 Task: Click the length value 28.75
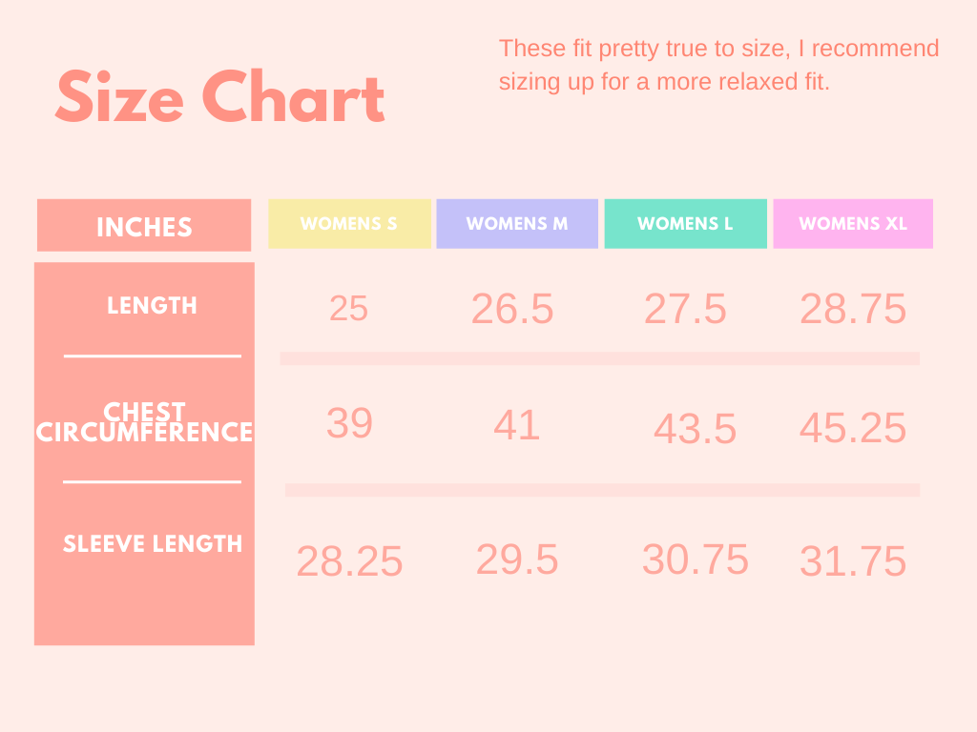pyautogui.click(x=853, y=309)
